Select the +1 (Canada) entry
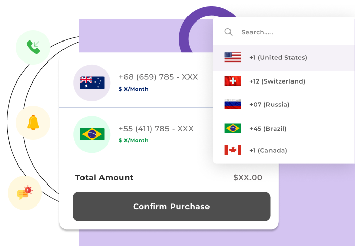The image size is (355, 246). (268, 150)
